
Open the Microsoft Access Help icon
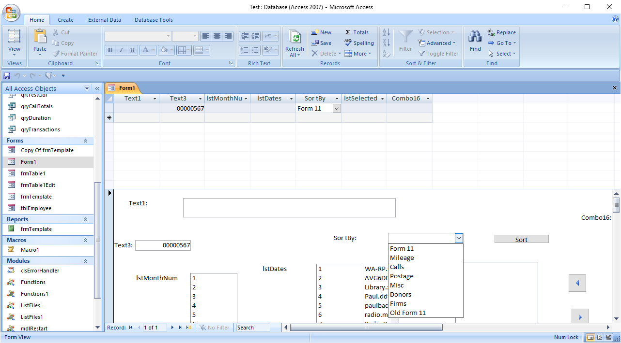pos(615,19)
